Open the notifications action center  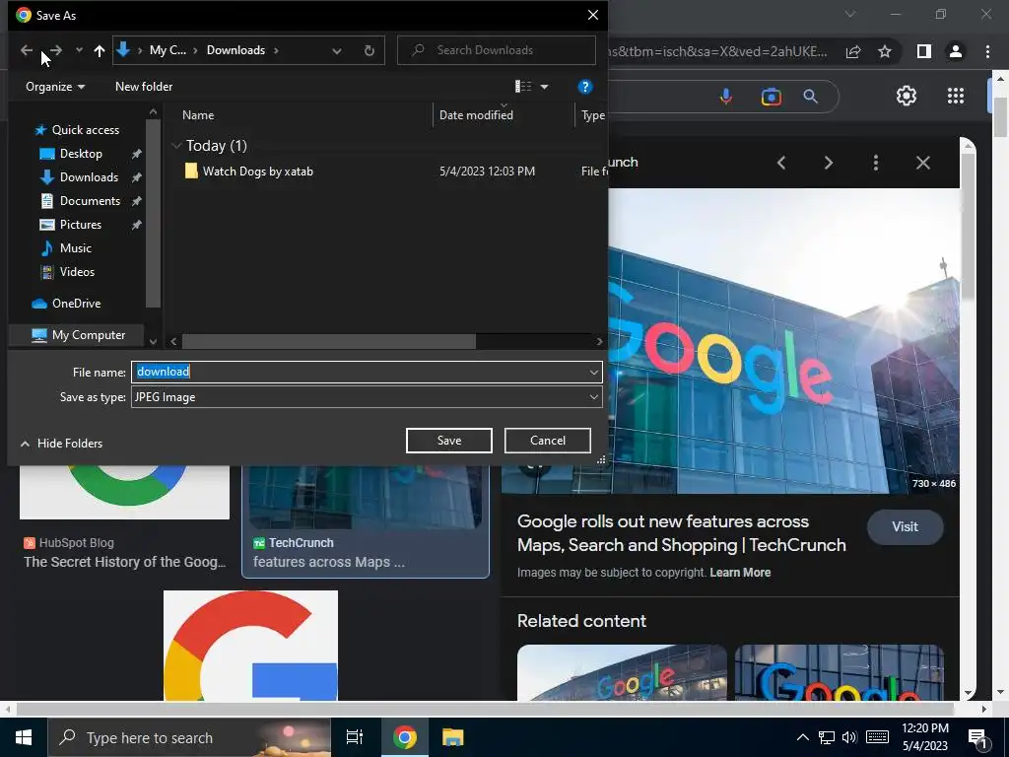coord(978,738)
